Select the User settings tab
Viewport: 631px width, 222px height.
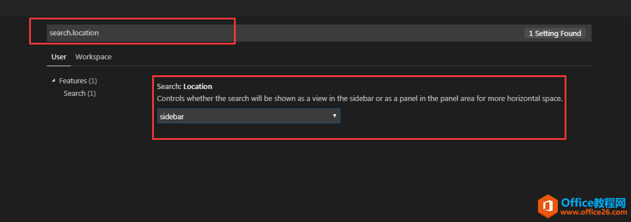pos(59,57)
